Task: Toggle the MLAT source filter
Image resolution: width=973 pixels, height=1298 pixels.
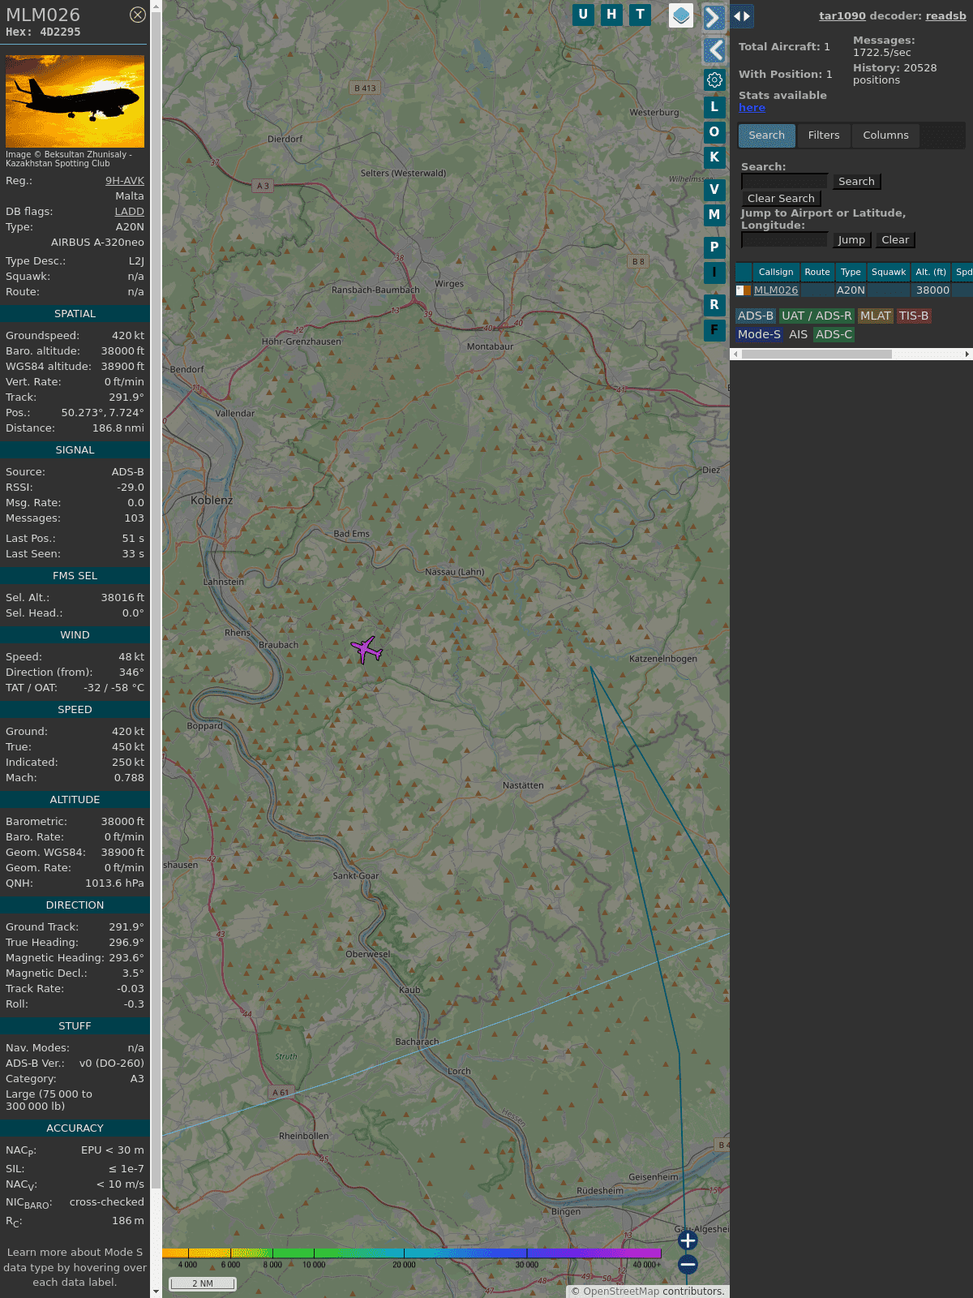Action: [x=875, y=316]
